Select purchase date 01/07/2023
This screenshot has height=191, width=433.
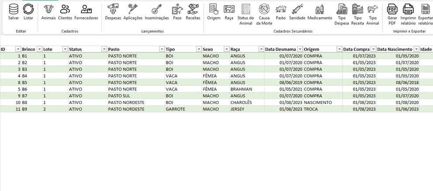(360, 56)
